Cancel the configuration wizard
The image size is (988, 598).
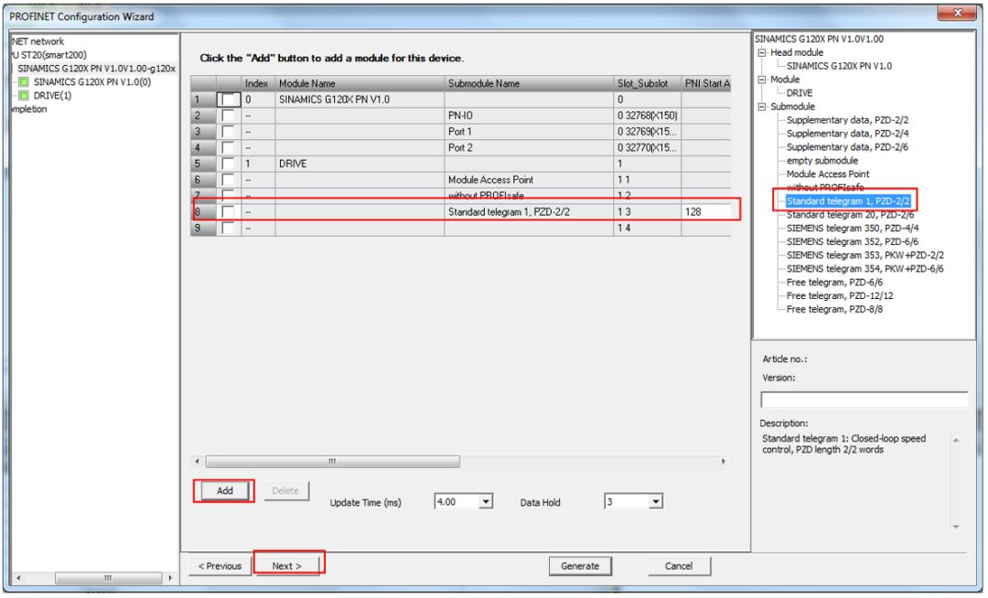tap(679, 566)
